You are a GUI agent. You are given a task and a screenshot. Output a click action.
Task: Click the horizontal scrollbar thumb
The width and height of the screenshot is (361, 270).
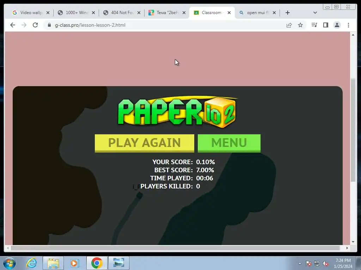click(x=175, y=248)
